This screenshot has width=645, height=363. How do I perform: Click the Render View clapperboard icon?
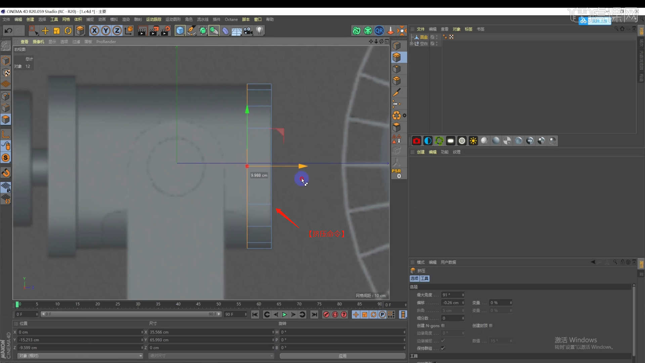142,31
